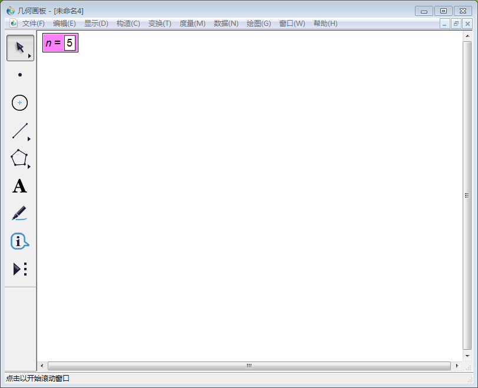Image resolution: width=478 pixels, height=388 pixels.
Task: Click the horizontal scrollbar right arrow
Action: click(x=457, y=366)
